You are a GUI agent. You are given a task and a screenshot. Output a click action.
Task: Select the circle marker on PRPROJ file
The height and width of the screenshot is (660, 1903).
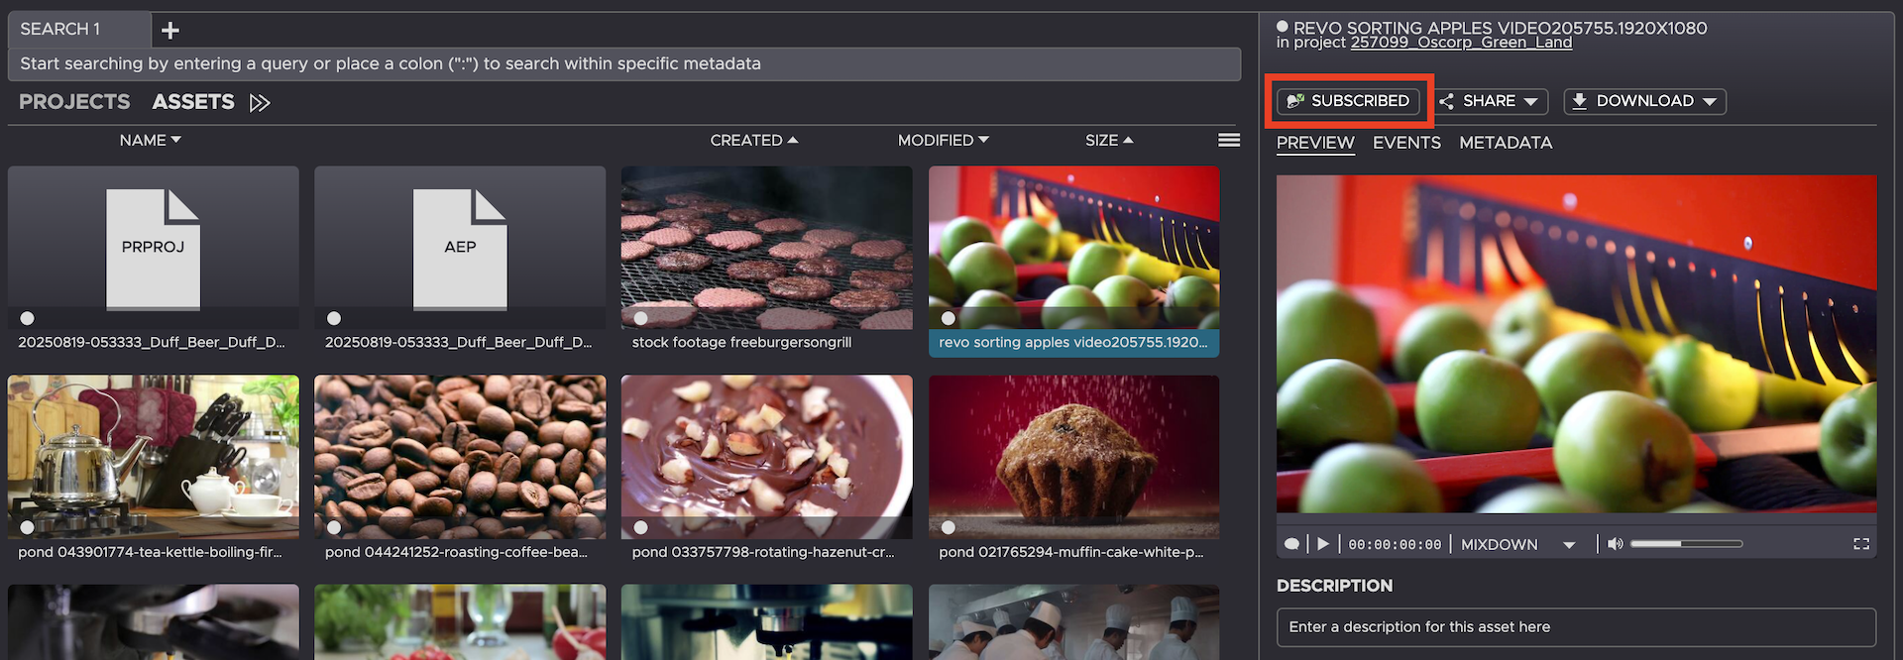click(x=28, y=318)
